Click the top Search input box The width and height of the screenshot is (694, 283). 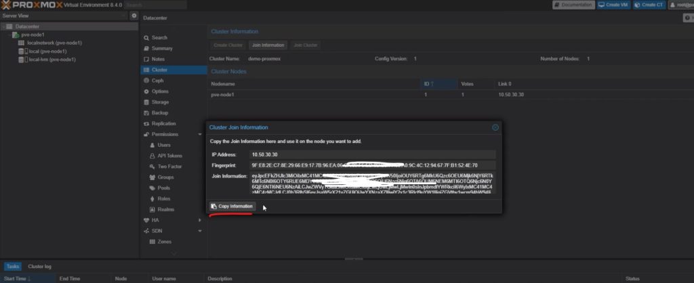[155, 5]
